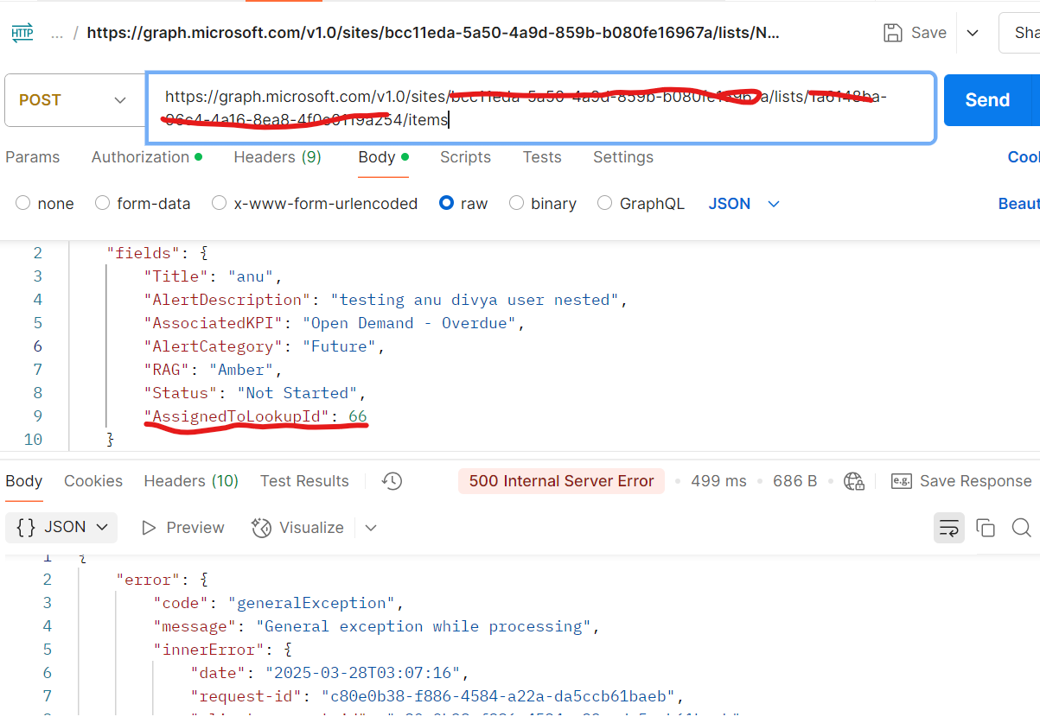Click the Visualize response button

298,528
